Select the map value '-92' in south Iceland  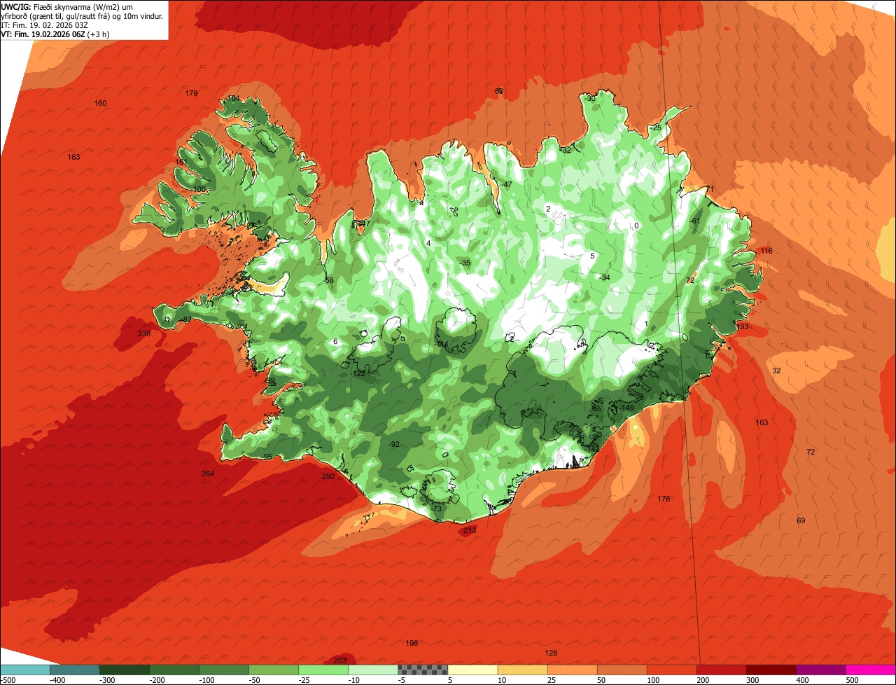click(x=394, y=445)
